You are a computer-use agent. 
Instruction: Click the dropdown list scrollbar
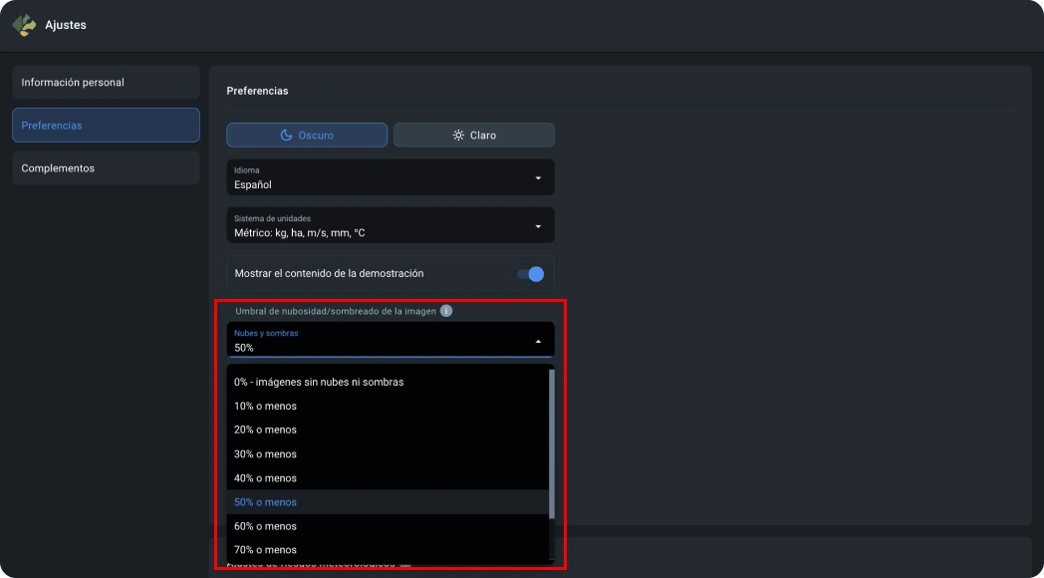[552, 443]
